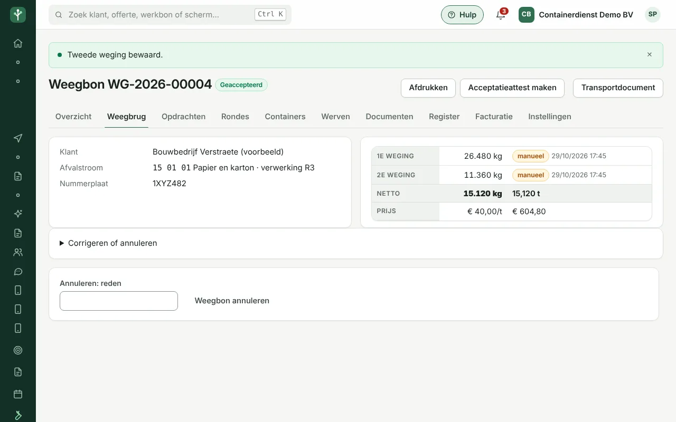Viewport: 676px width, 422px height.
Task: Click the licence plate value '1XYZ482'
Action: coord(170,184)
